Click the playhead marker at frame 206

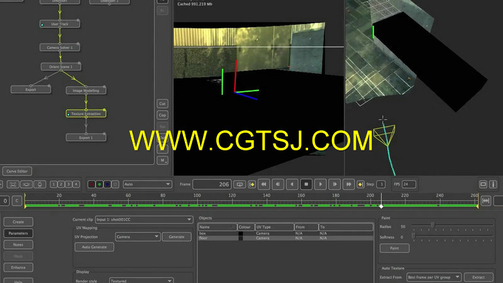tap(381, 206)
